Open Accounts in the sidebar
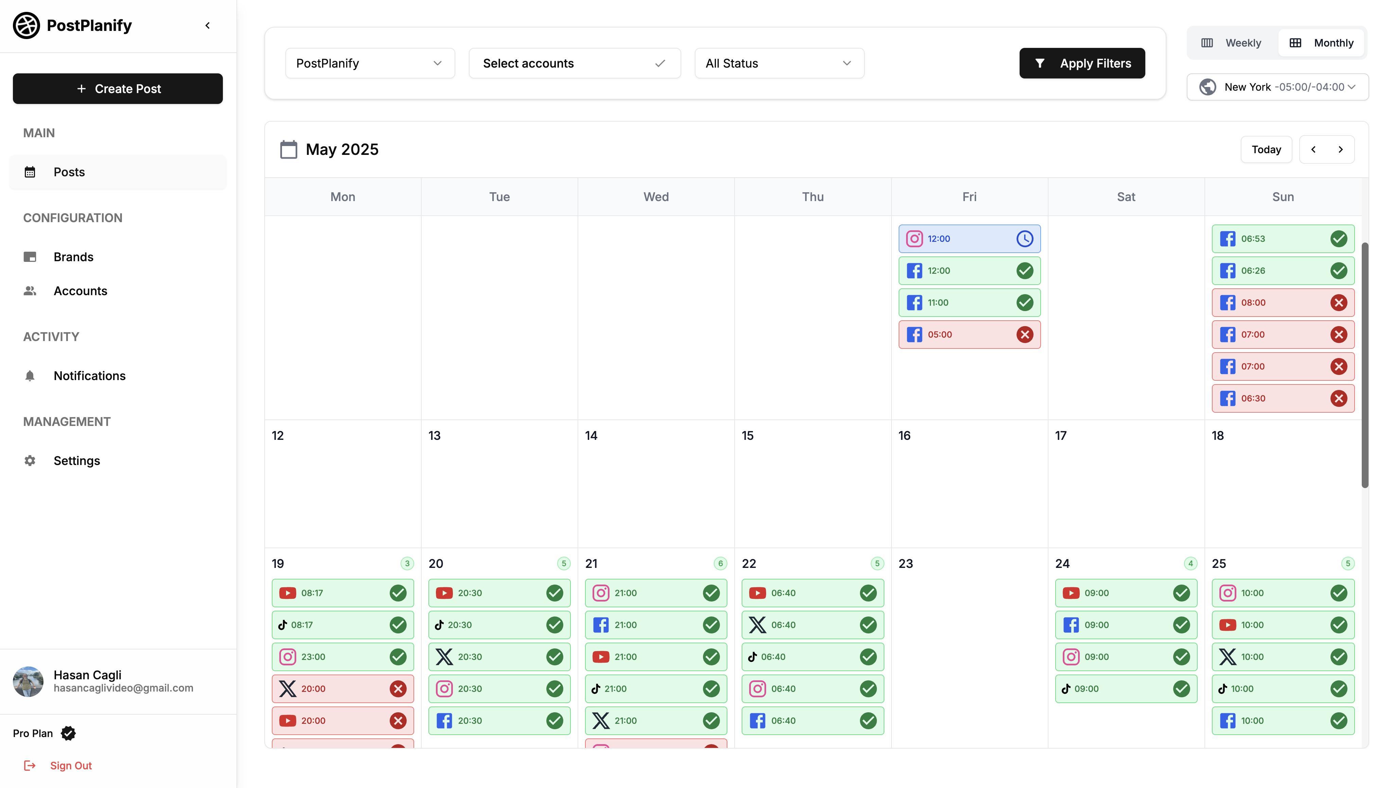1376x788 pixels. [x=80, y=291]
